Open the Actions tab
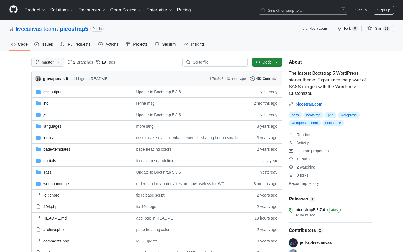Viewport: 403px width, 252px height. click(108, 44)
